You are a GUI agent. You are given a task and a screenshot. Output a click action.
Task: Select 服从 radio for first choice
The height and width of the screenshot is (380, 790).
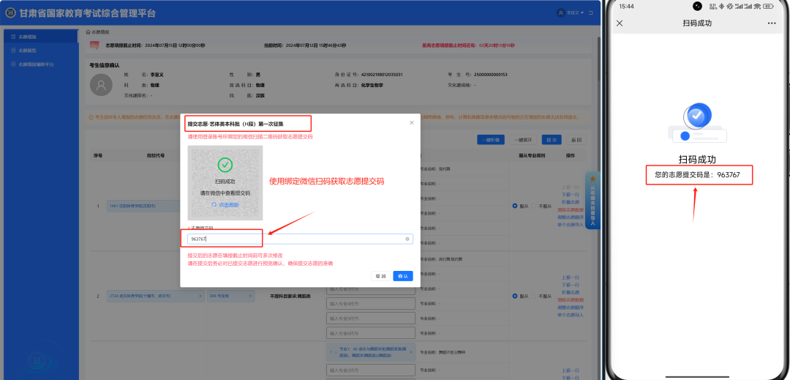point(515,205)
